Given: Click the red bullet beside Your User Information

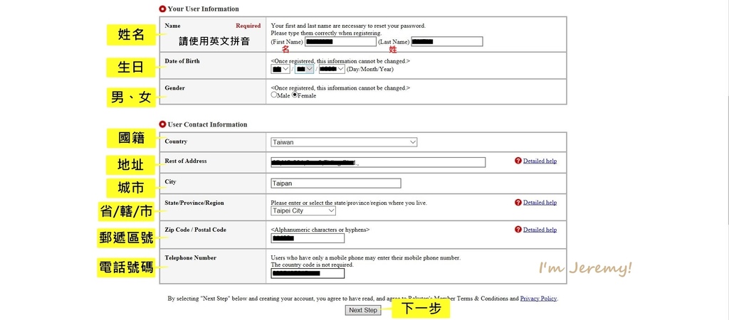Looking at the screenshot, I should (x=162, y=9).
